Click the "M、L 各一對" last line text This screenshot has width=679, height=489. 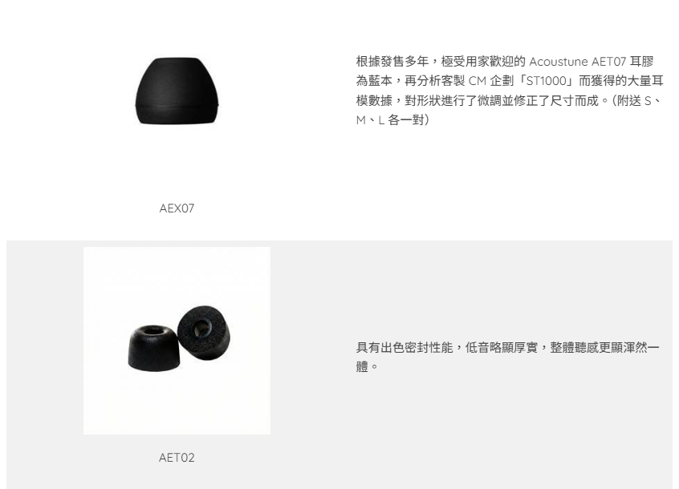(392, 119)
